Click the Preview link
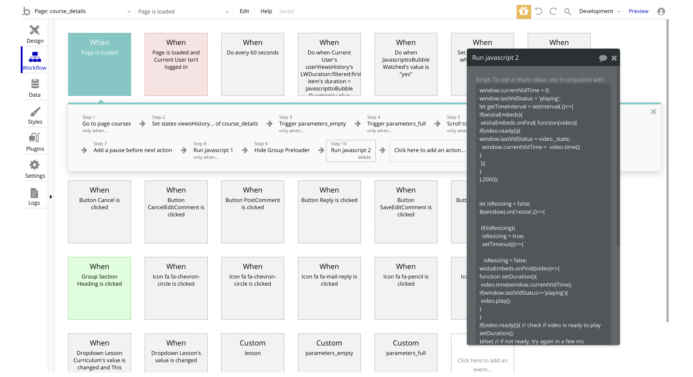 pos(638,11)
